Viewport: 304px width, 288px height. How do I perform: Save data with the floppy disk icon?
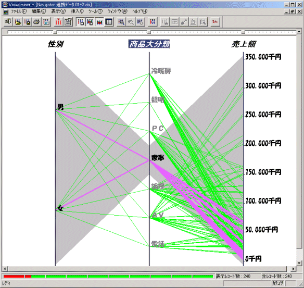28,21
